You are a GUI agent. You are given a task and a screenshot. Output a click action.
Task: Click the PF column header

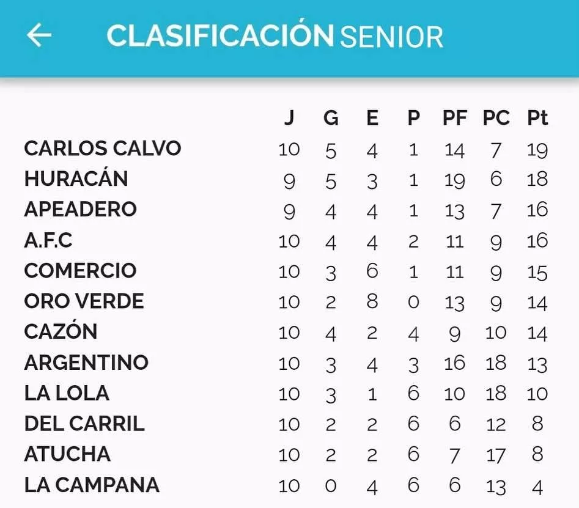click(455, 118)
